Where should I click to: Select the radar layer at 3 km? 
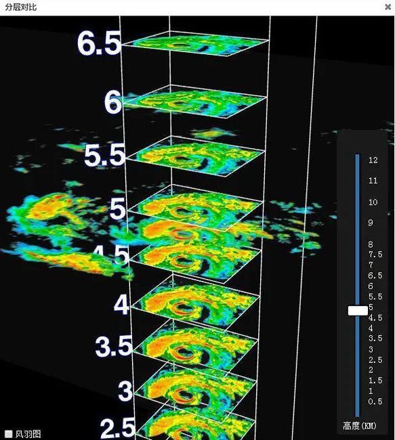pyautogui.click(x=195, y=391)
